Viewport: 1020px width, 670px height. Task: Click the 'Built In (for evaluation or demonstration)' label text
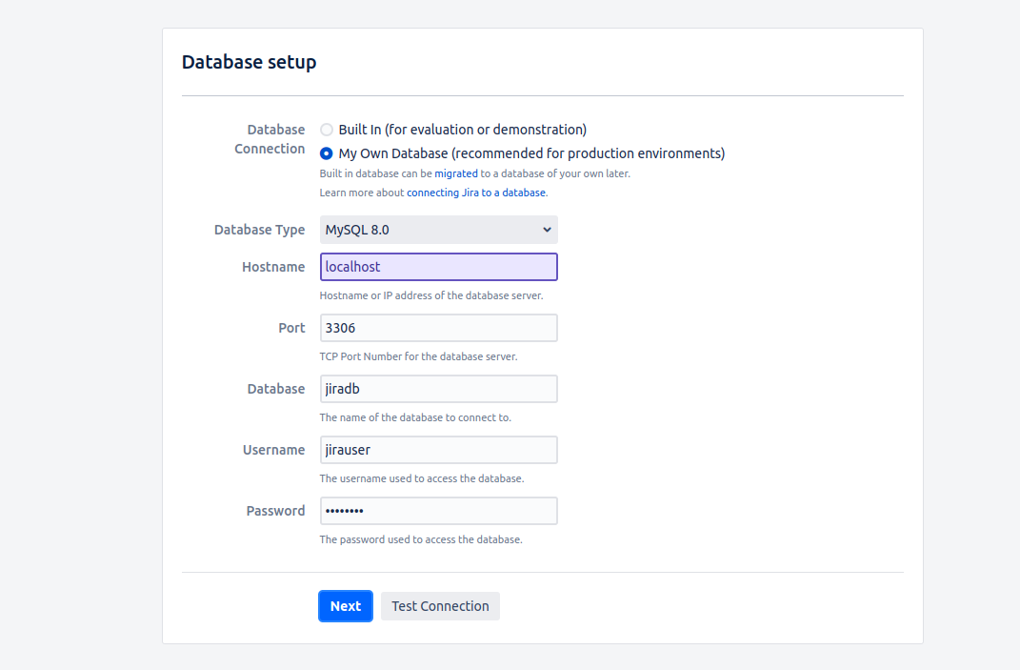pos(462,130)
